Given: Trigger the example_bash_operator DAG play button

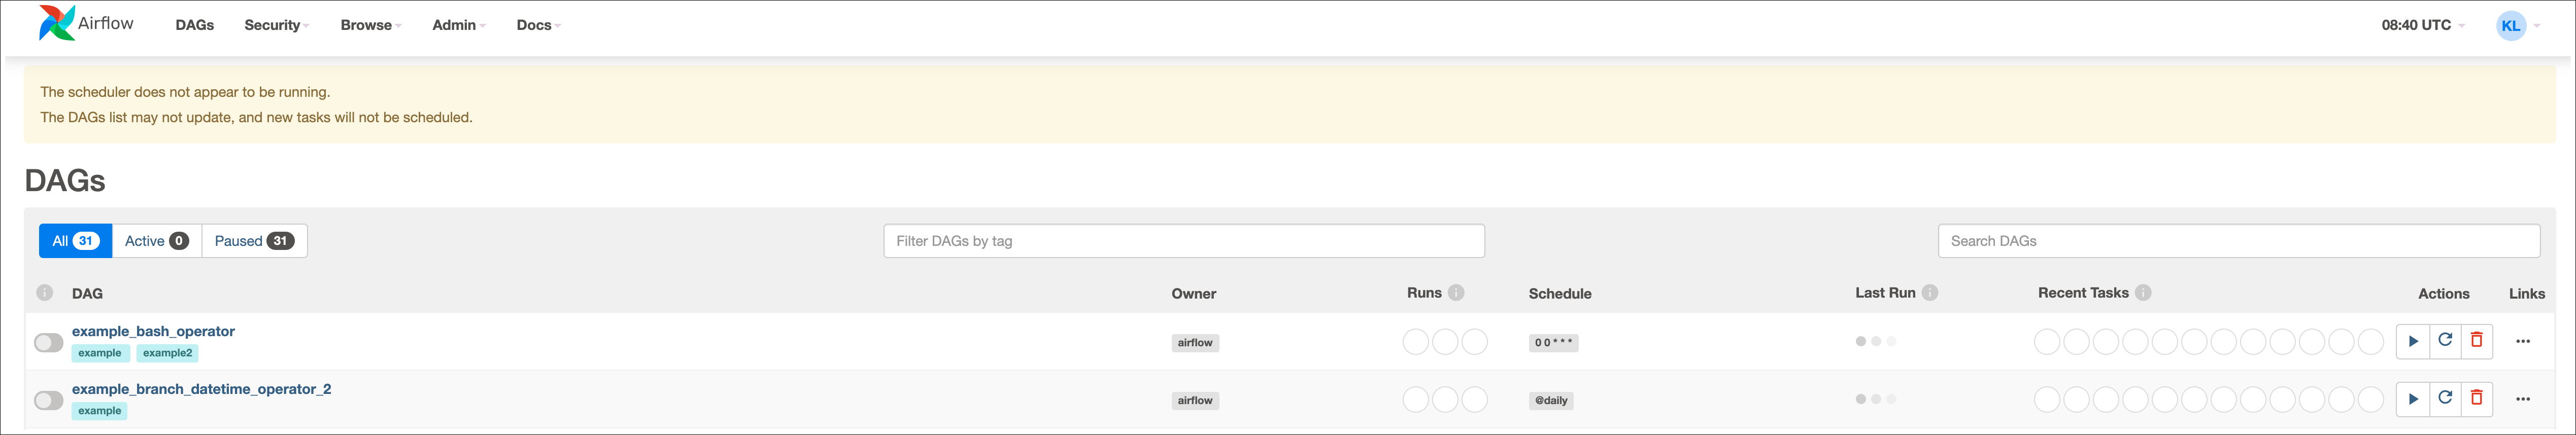Looking at the screenshot, I should coord(2413,341).
